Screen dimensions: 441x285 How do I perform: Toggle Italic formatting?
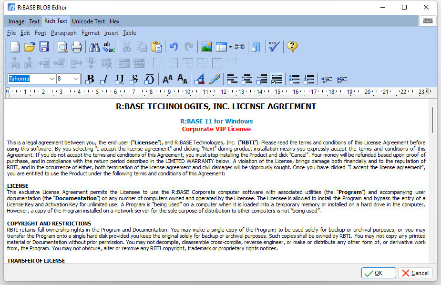tap(104, 79)
